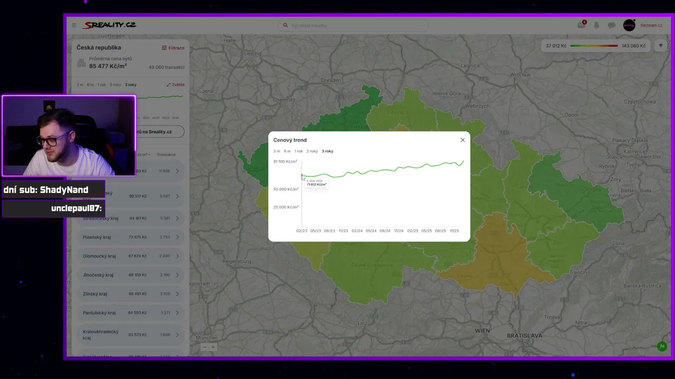675x379 pixels.
Task: Expand the Olomoucký kraj row arrow
Action: click(177, 256)
